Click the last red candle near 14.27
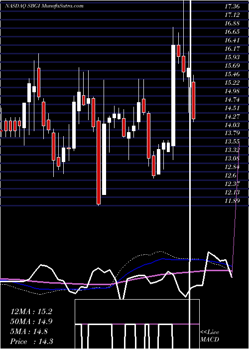 [193, 100]
